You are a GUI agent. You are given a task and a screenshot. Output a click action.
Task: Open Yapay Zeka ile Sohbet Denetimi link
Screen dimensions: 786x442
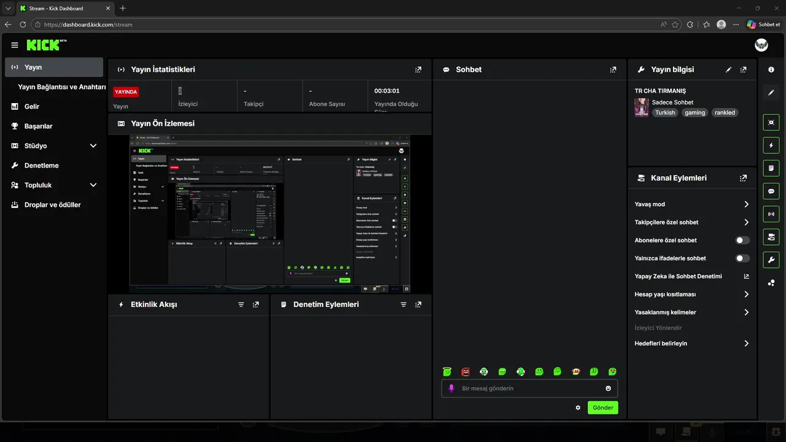(692, 276)
